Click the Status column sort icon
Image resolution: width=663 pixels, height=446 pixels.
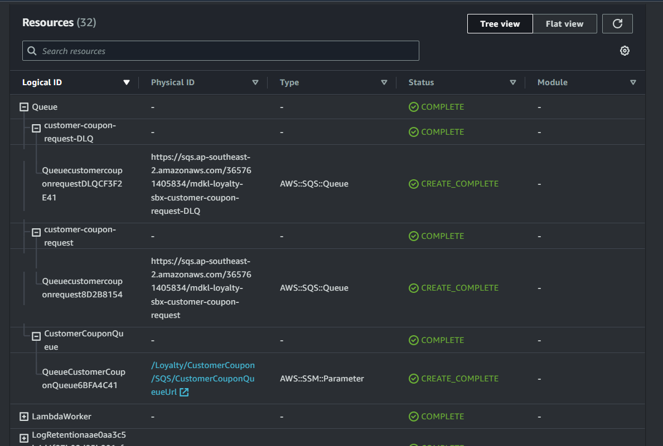513,82
